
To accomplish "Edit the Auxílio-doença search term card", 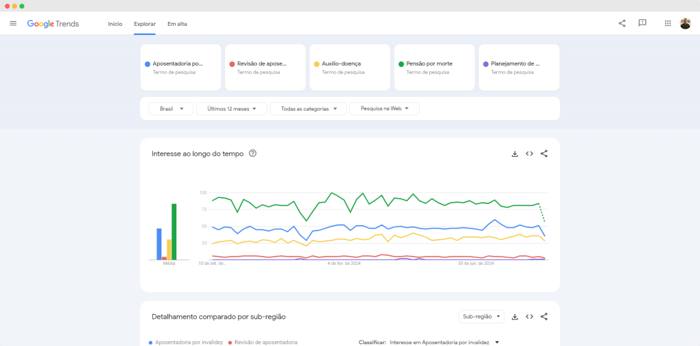I will (x=350, y=68).
